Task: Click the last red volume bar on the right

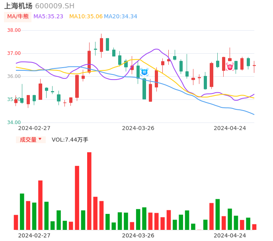Action: (254, 227)
